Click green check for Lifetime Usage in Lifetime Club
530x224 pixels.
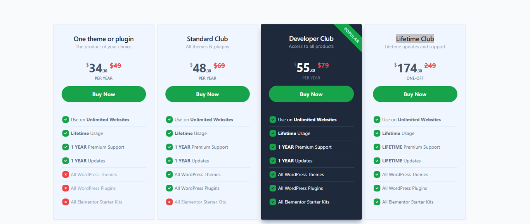coord(377,133)
